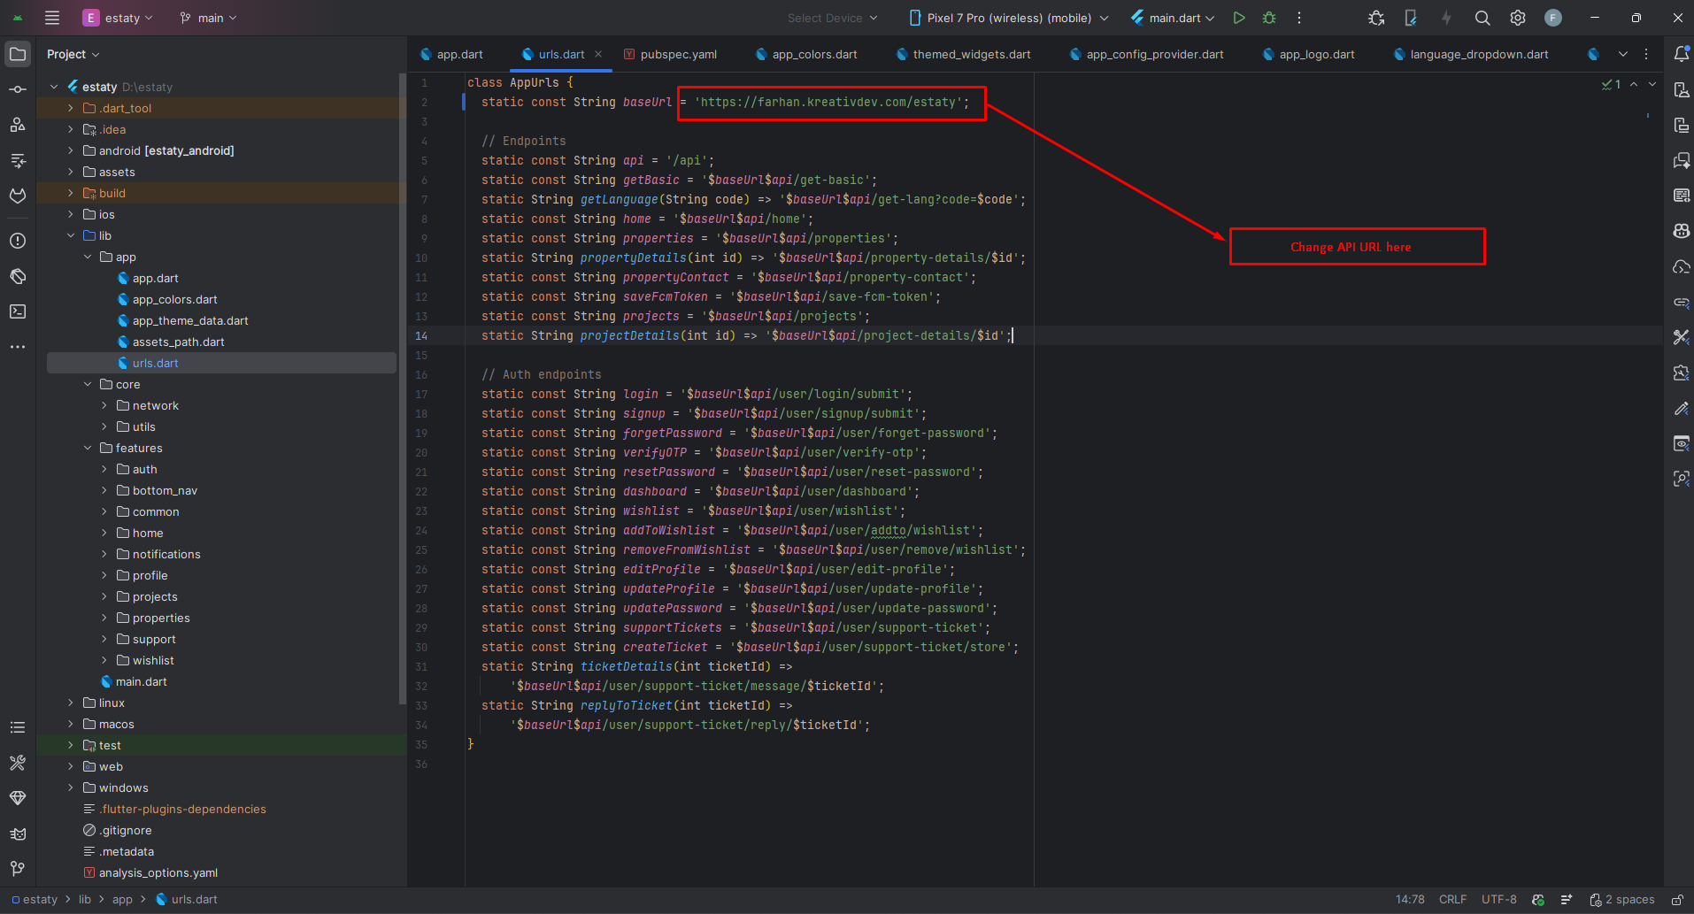This screenshot has width=1694, height=914.
Task: Click 14:78 cursor position indicator
Action: tap(1410, 900)
